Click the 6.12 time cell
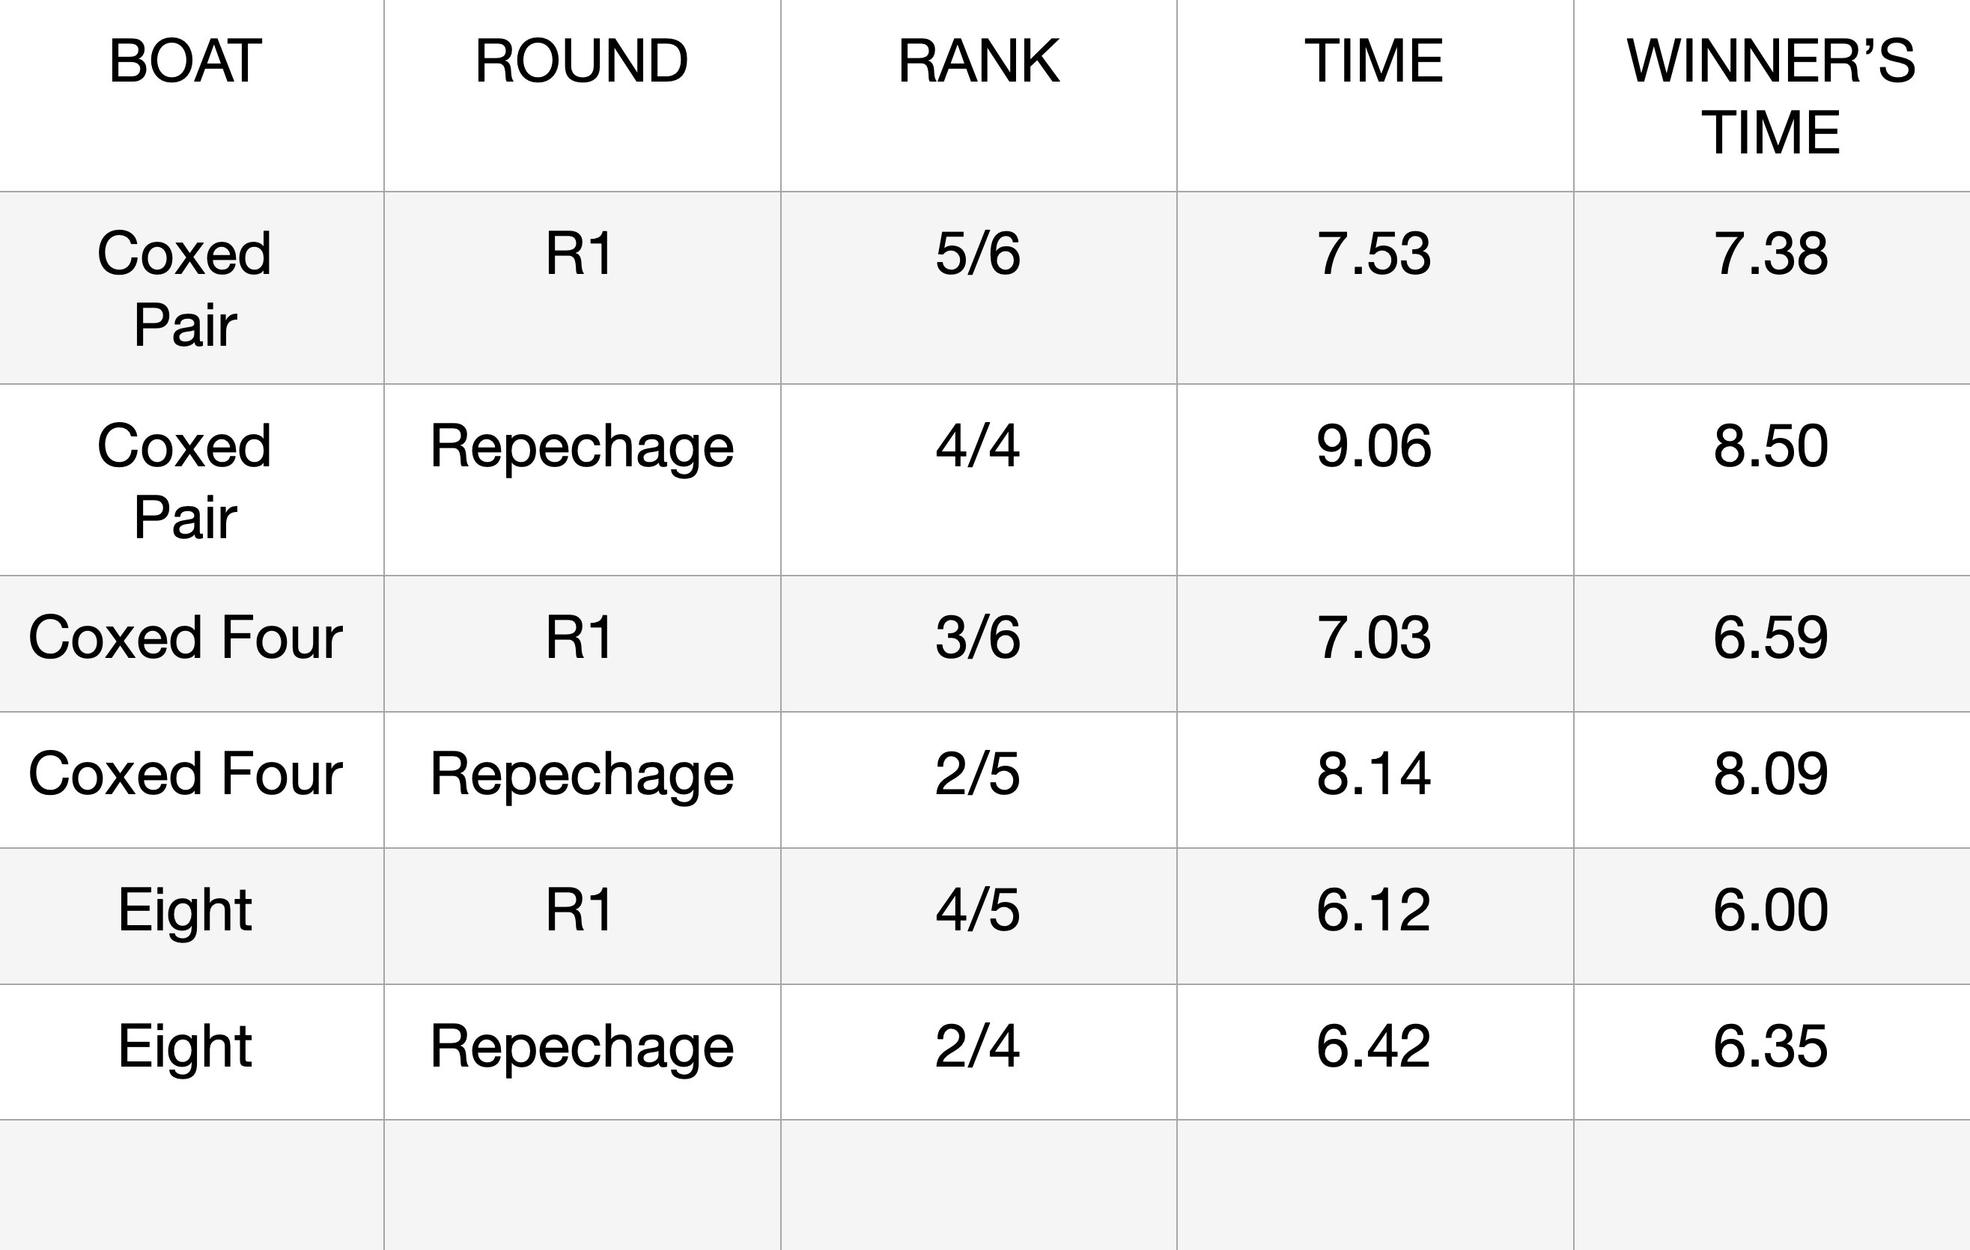This screenshot has width=1970, height=1250. click(x=1375, y=909)
